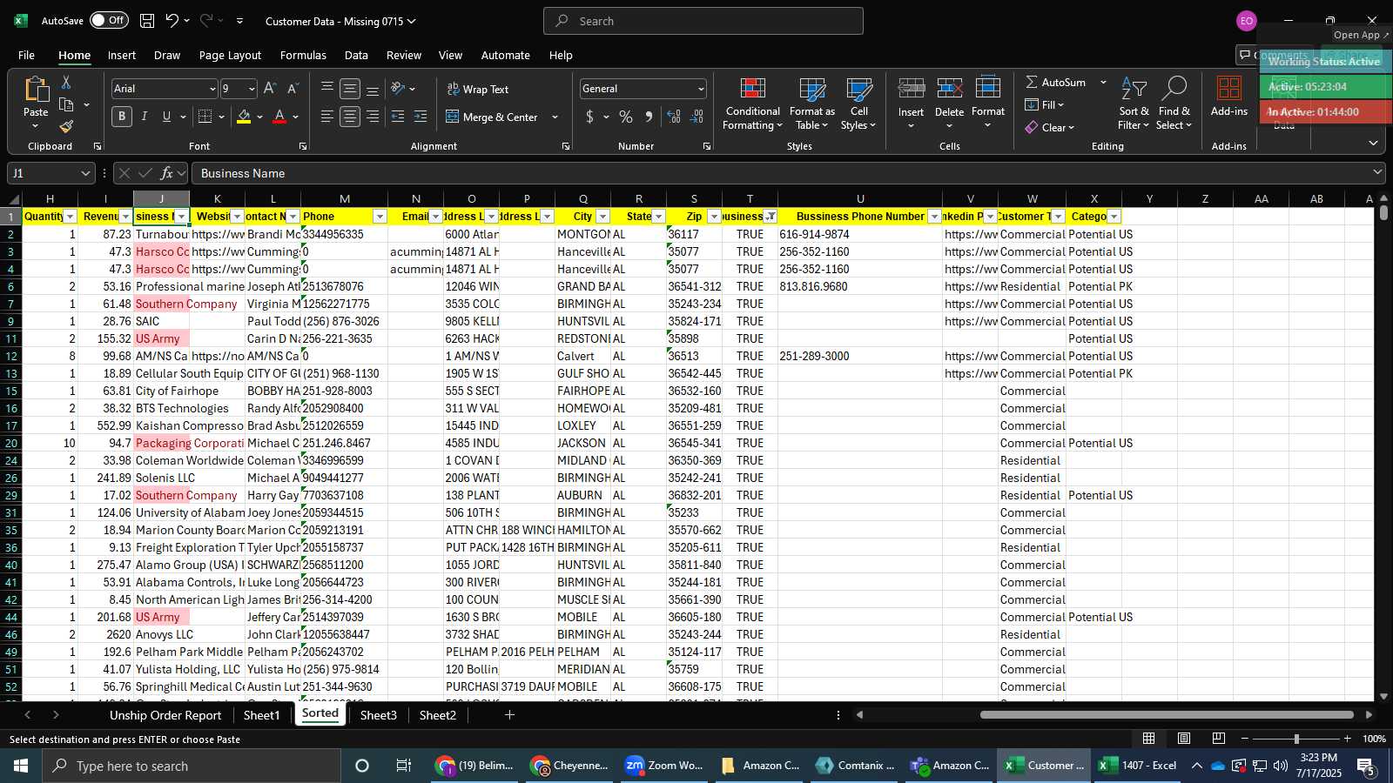Adjust the zoom slider in status bar
The width and height of the screenshot is (1393, 783).
pyautogui.click(x=1296, y=739)
